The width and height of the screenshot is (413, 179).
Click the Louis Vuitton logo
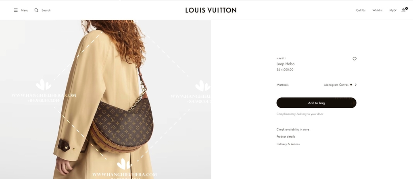211,10
